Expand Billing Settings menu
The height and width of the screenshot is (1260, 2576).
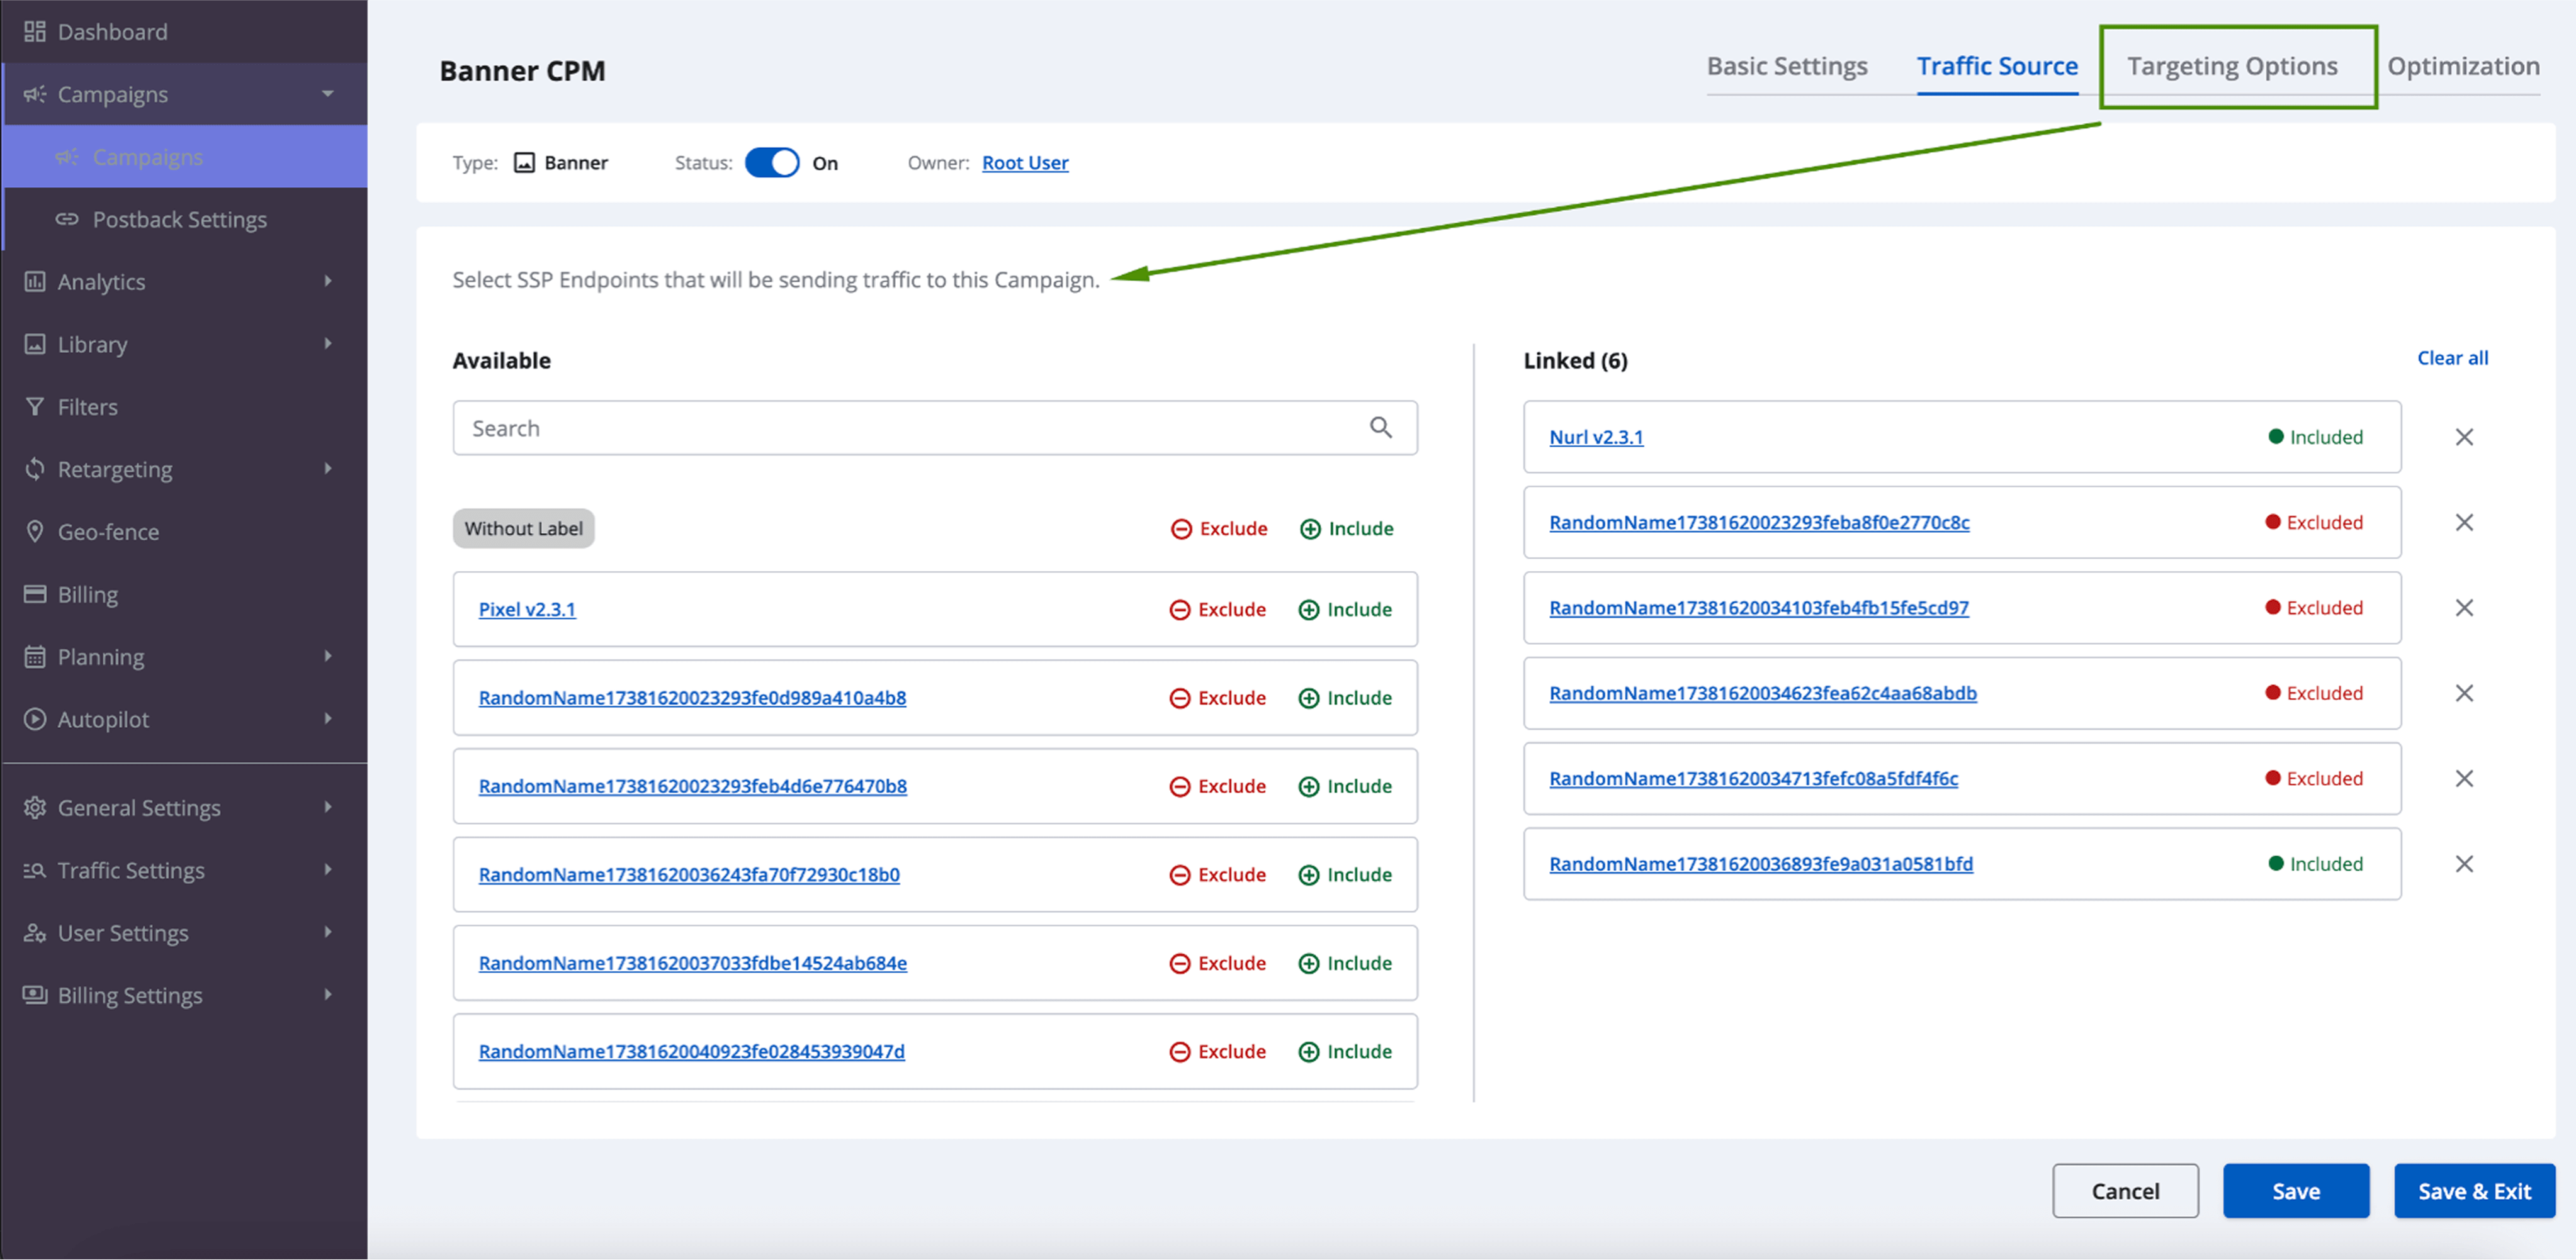click(327, 995)
